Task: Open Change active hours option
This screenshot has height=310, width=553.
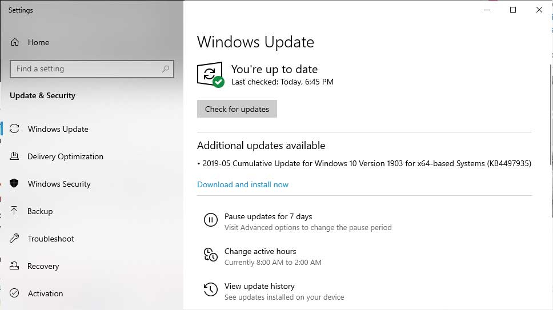Action: click(x=261, y=252)
